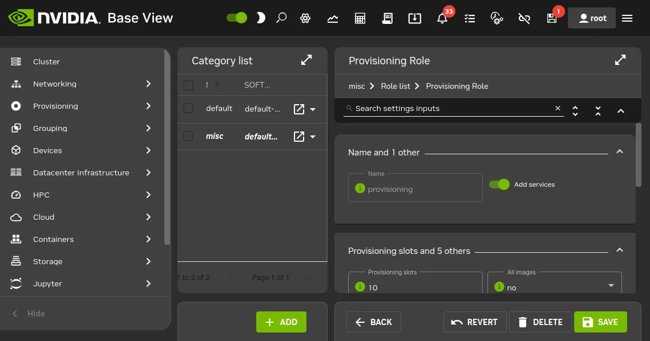
Task: Sort by the name column arrow
Action: (217, 85)
